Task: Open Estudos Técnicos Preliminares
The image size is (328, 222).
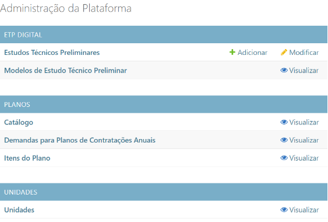Action: click(52, 53)
